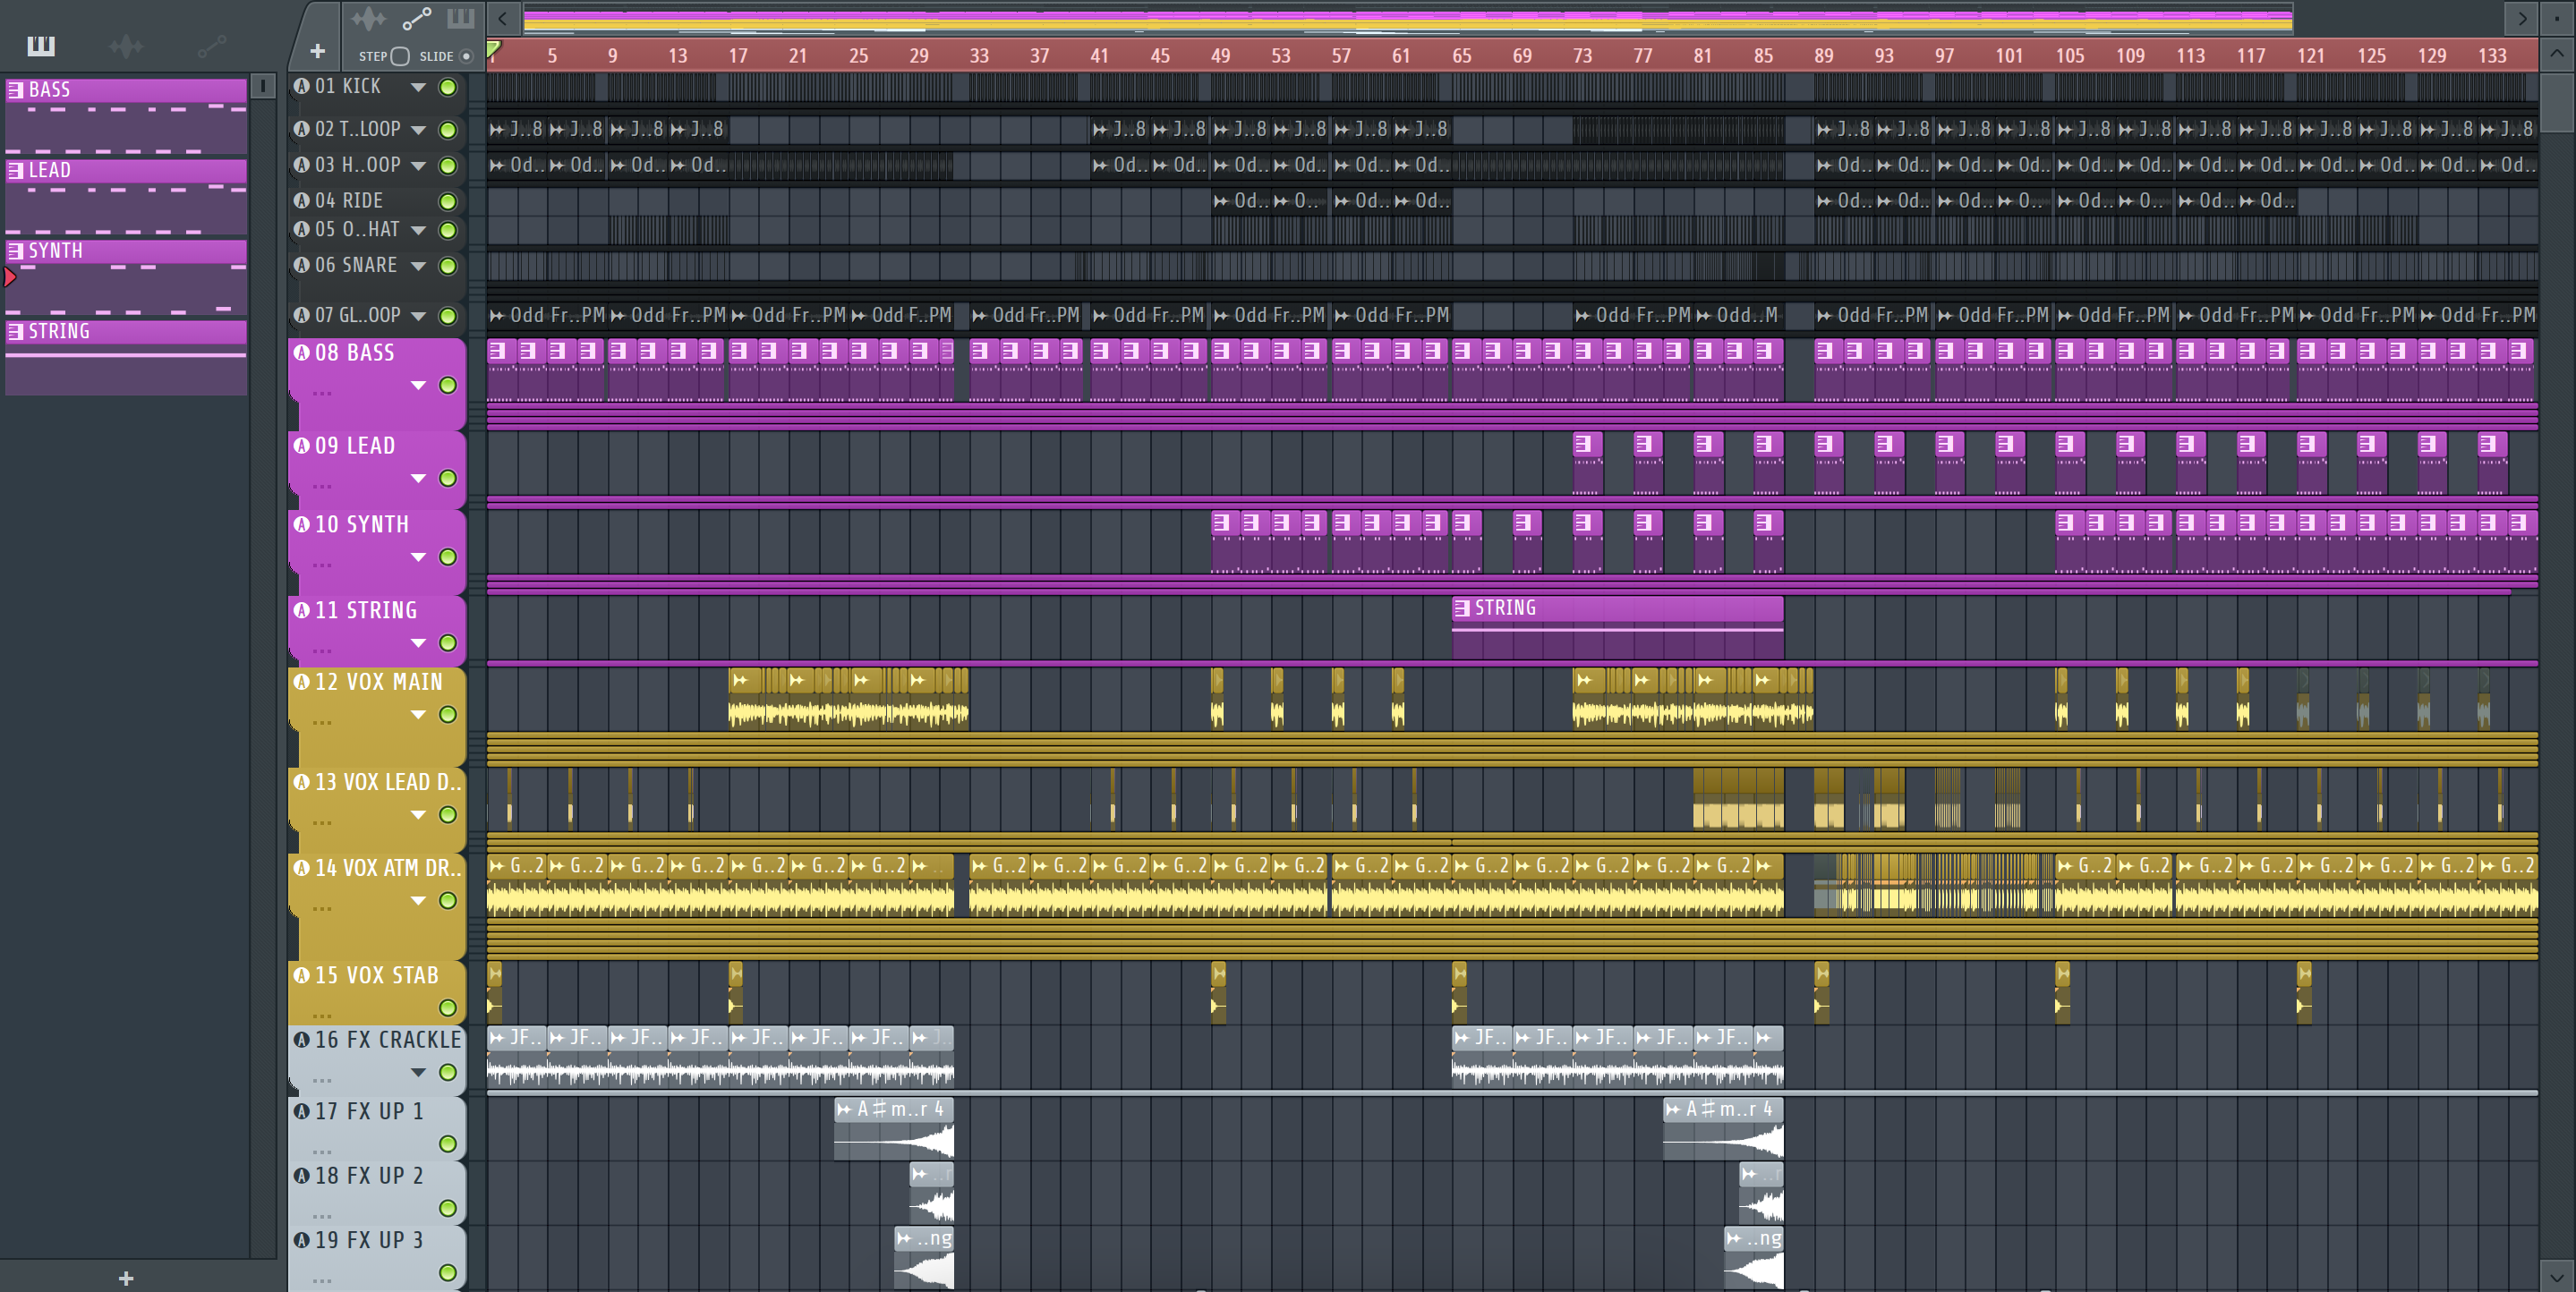Enable the STEP editing checkbox
The image size is (2576, 1292).
[x=400, y=56]
